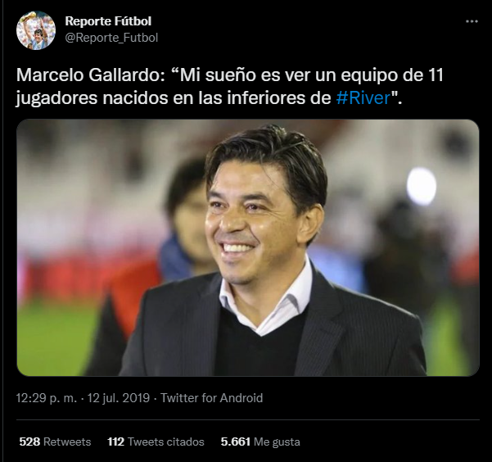This screenshot has width=492, height=462.
Task: Follow the #River hashtag
Action: tap(363, 97)
